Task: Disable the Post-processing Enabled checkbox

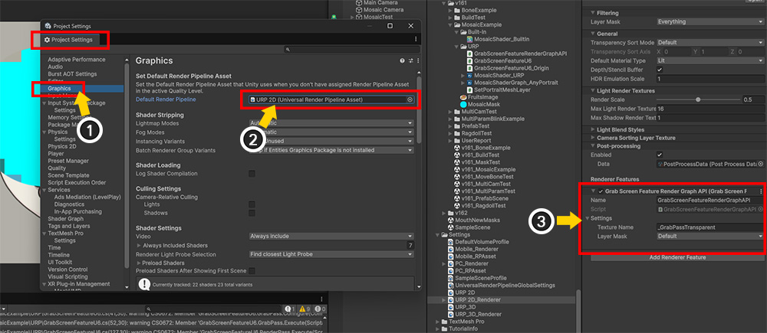Action: point(660,155)
